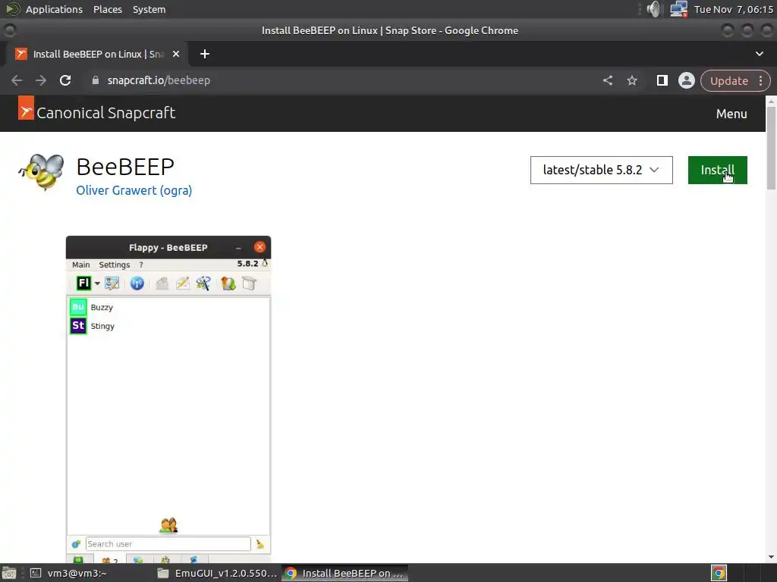Screen dimensions: 777x582
Task: Go forward in Chrome history
Action: coord(41,80)
